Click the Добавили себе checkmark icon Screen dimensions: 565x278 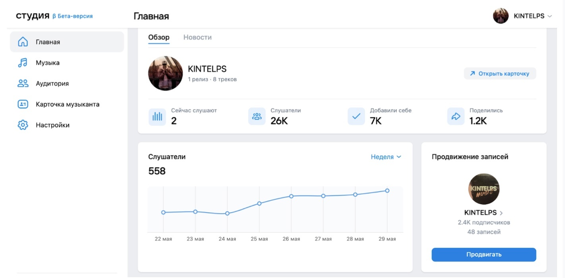click(x=356, y=117)
